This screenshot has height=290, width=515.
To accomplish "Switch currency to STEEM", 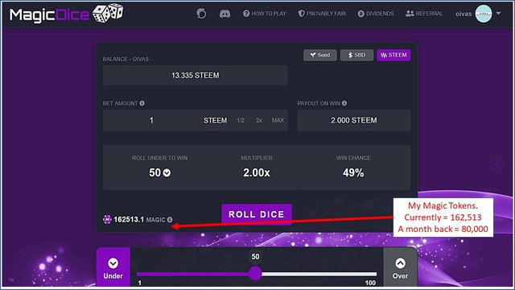I will click(393, 55).
